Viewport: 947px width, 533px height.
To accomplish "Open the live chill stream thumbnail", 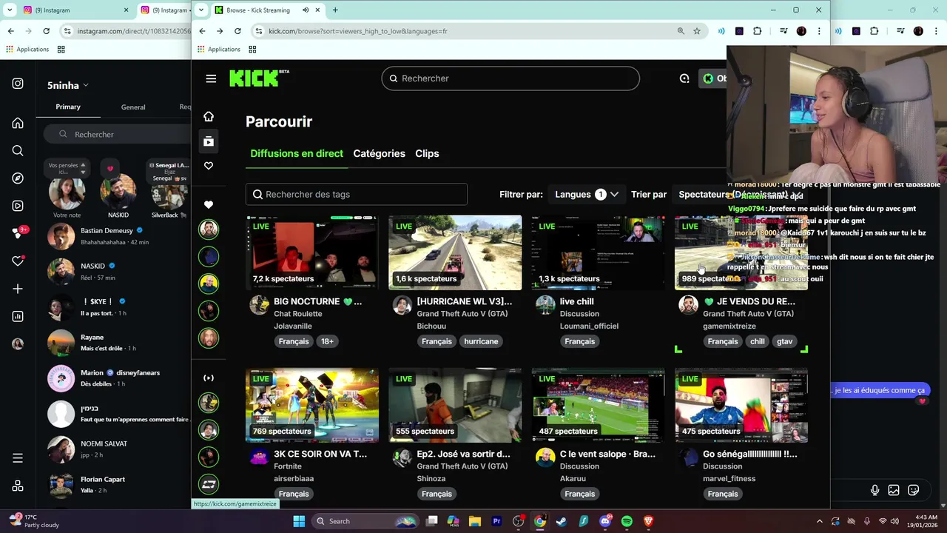I will tap(598, 252).
